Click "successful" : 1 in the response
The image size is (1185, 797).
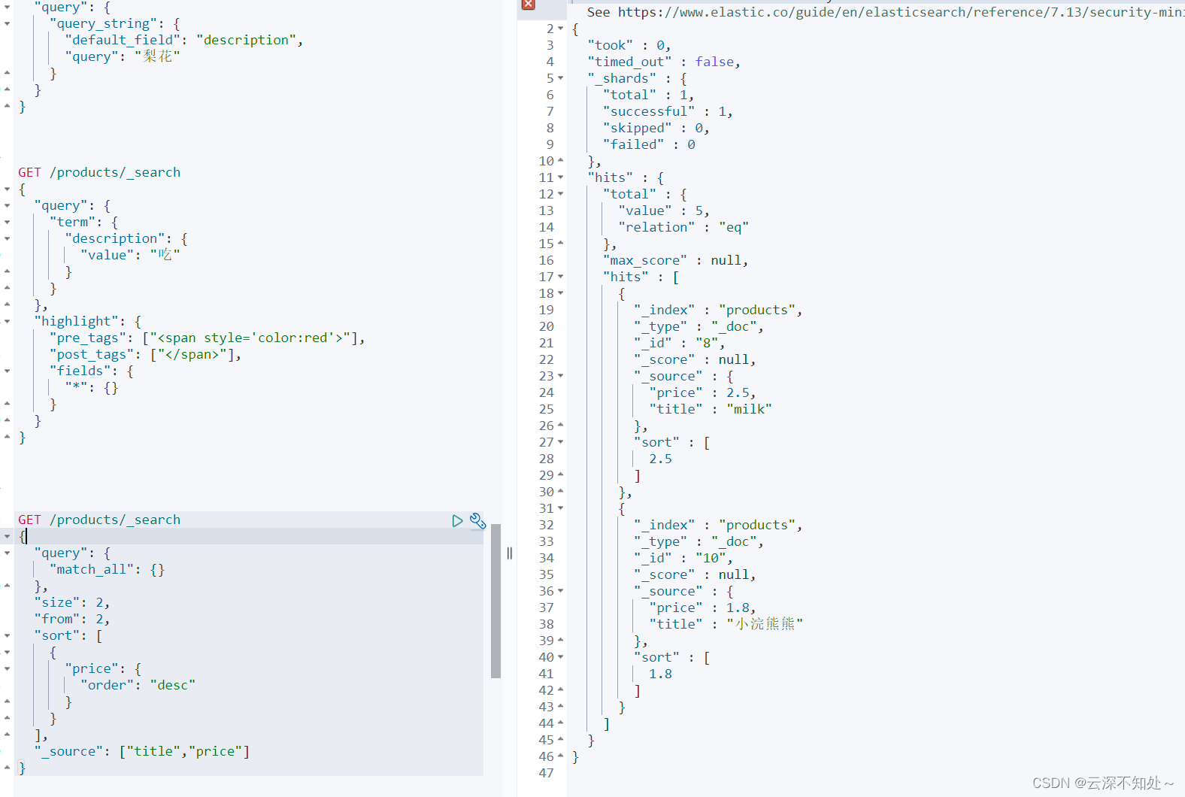pyautogui.click(x=668, y=111)
